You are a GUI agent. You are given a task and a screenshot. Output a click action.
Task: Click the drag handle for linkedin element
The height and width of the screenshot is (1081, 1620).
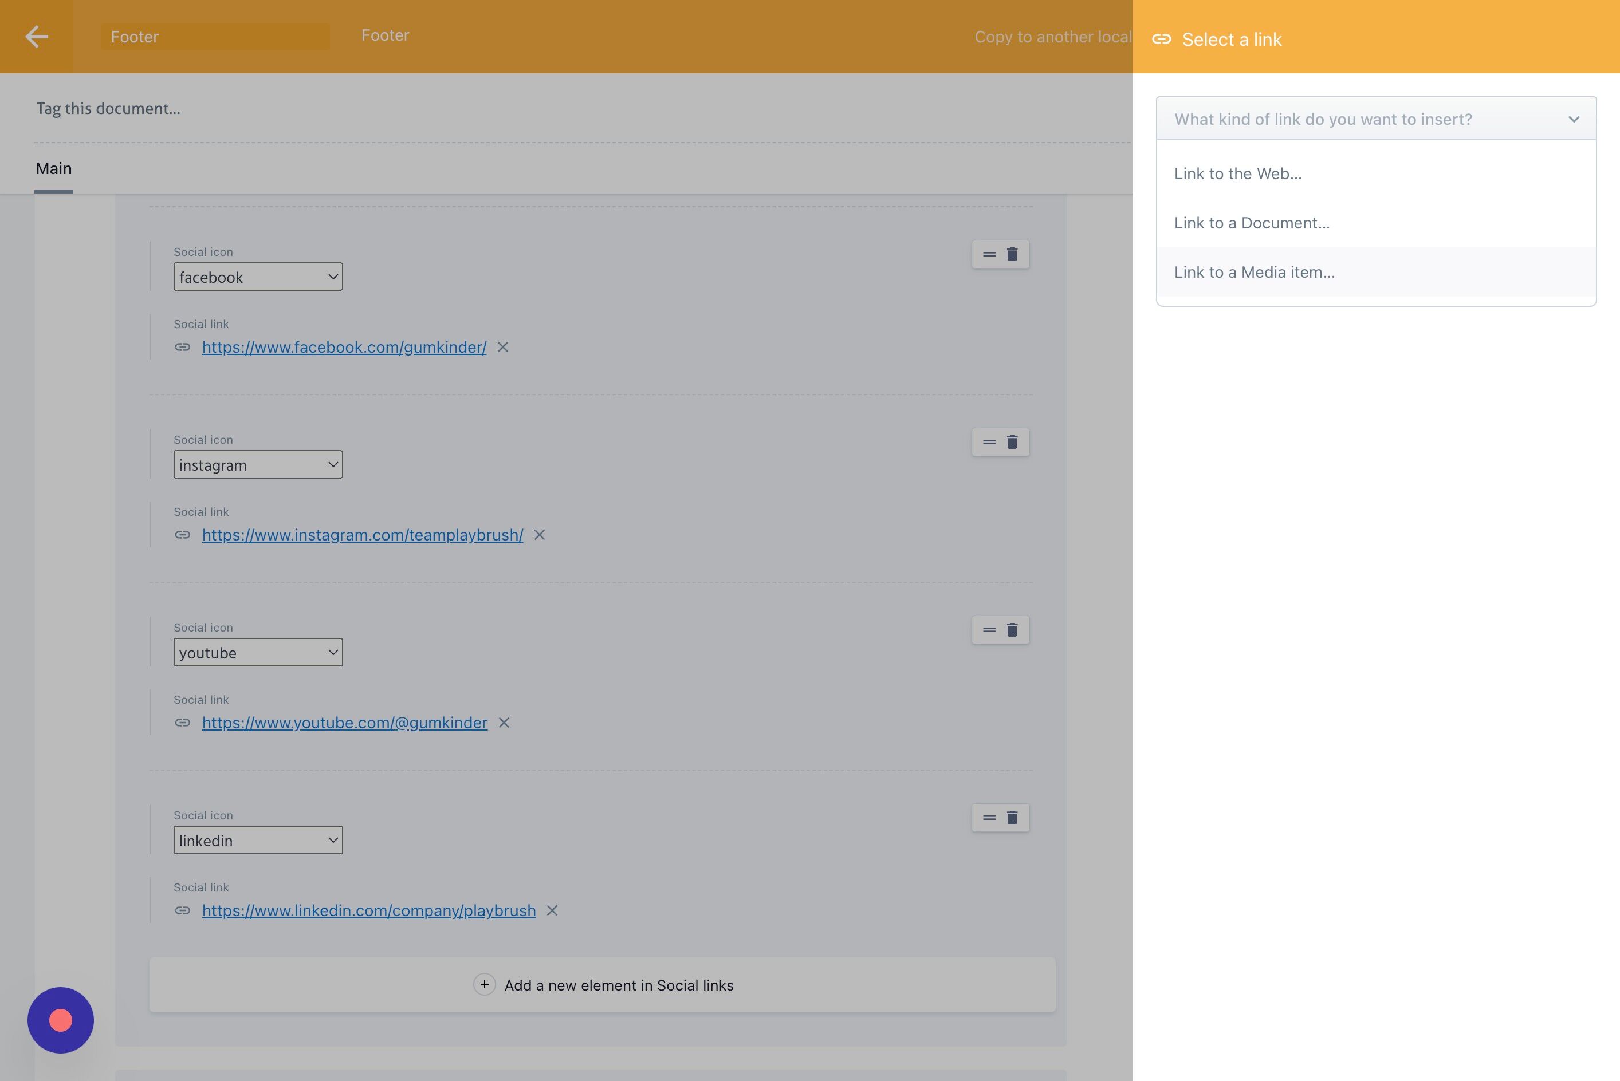coord(989,818)
